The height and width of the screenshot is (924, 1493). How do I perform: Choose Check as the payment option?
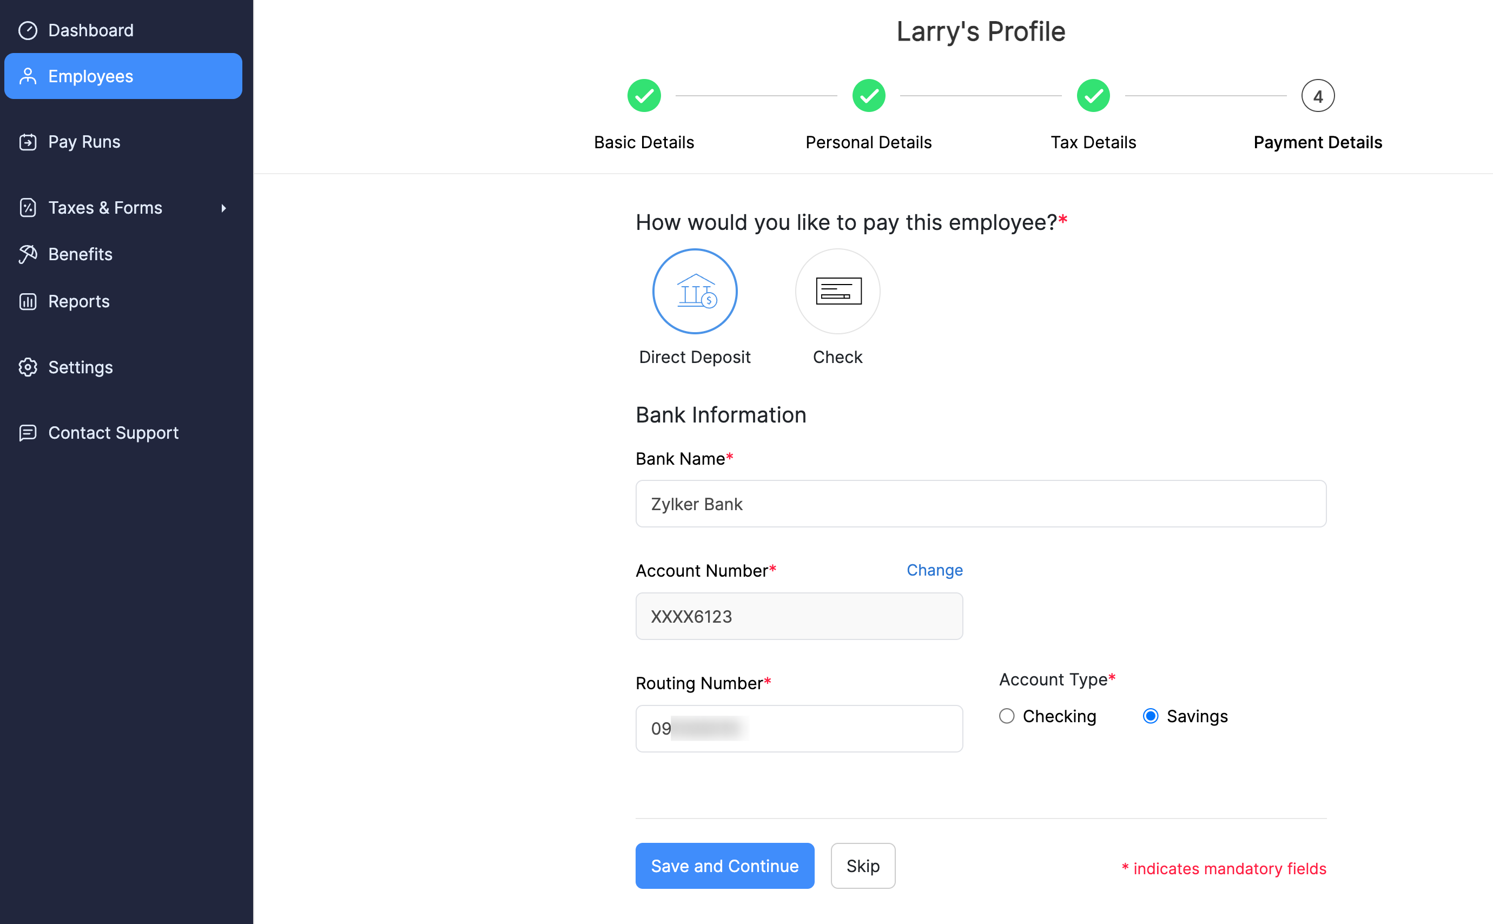[x=837, y=291]
